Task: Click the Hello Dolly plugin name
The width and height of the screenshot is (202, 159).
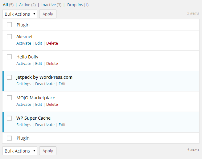Action: point(27,57)
